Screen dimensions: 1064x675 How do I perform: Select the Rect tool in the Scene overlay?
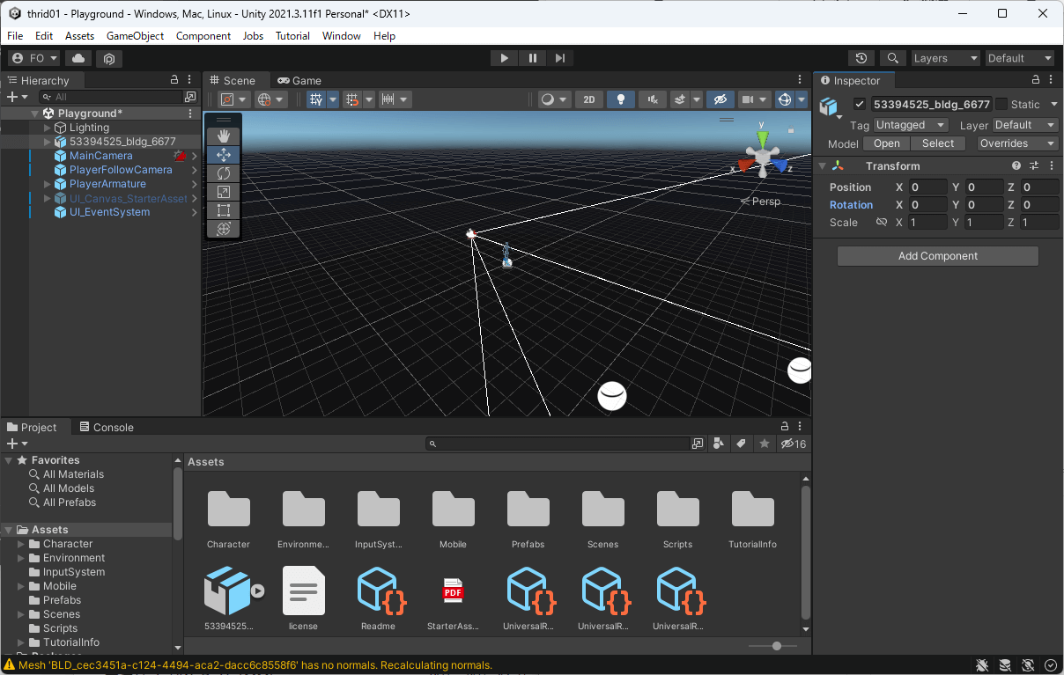tap(224, 210)
